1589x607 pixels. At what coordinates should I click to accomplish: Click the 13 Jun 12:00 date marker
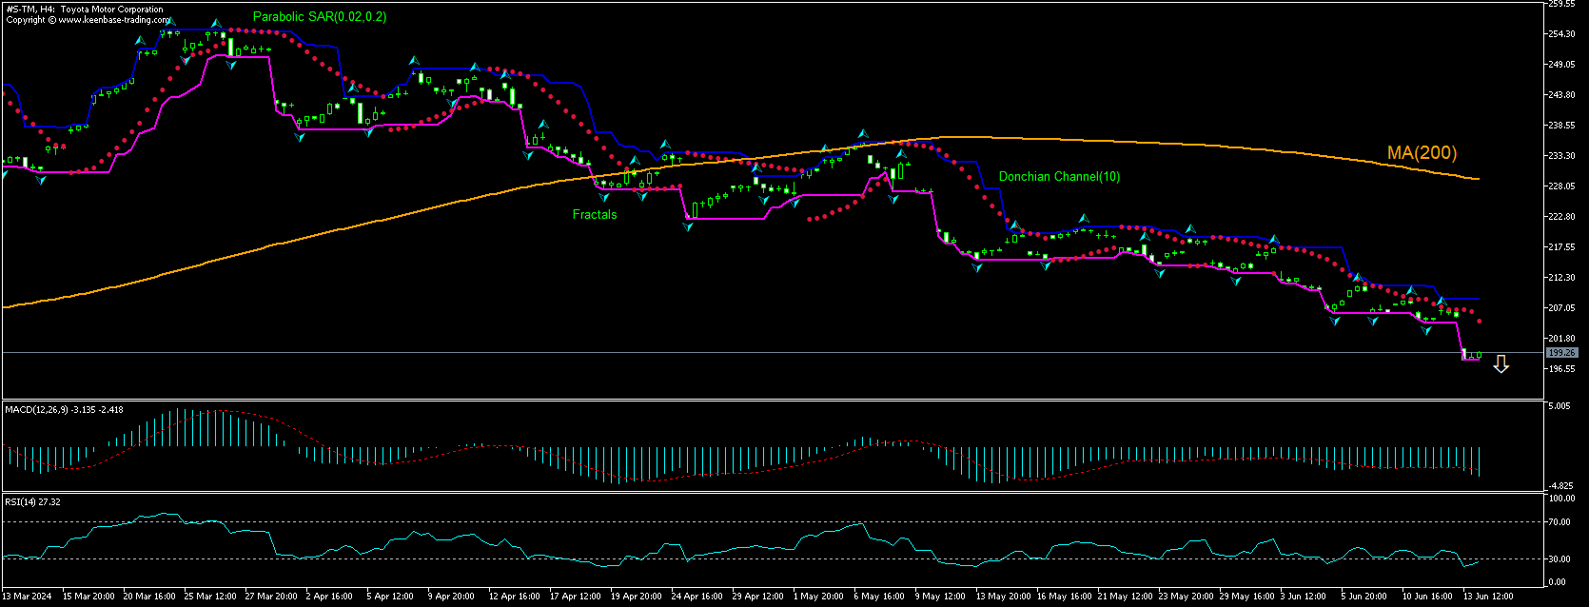(x=1487, y=597)
